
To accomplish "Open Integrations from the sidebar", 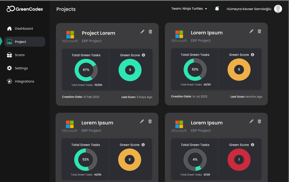I will tap(24, 81).
